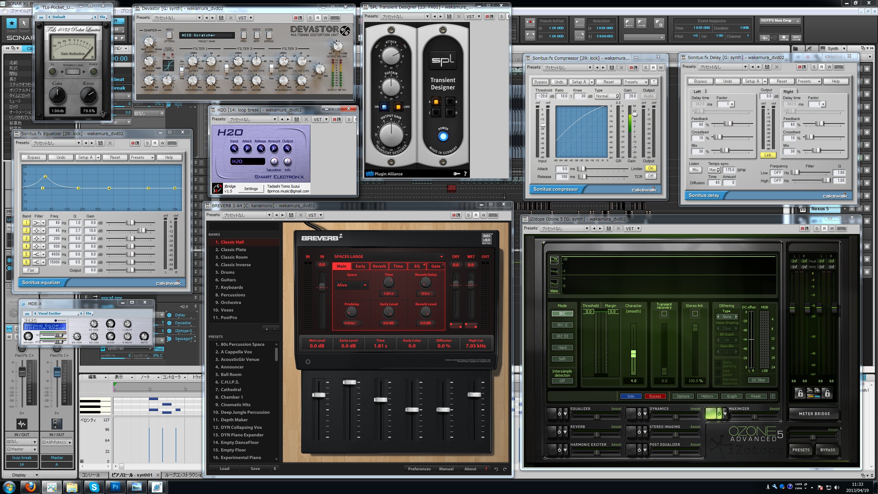Viewport: 878px width, 494px height.
Task: Toggle Sonitus Compressor Limiter On
Action: pos(651,168)
